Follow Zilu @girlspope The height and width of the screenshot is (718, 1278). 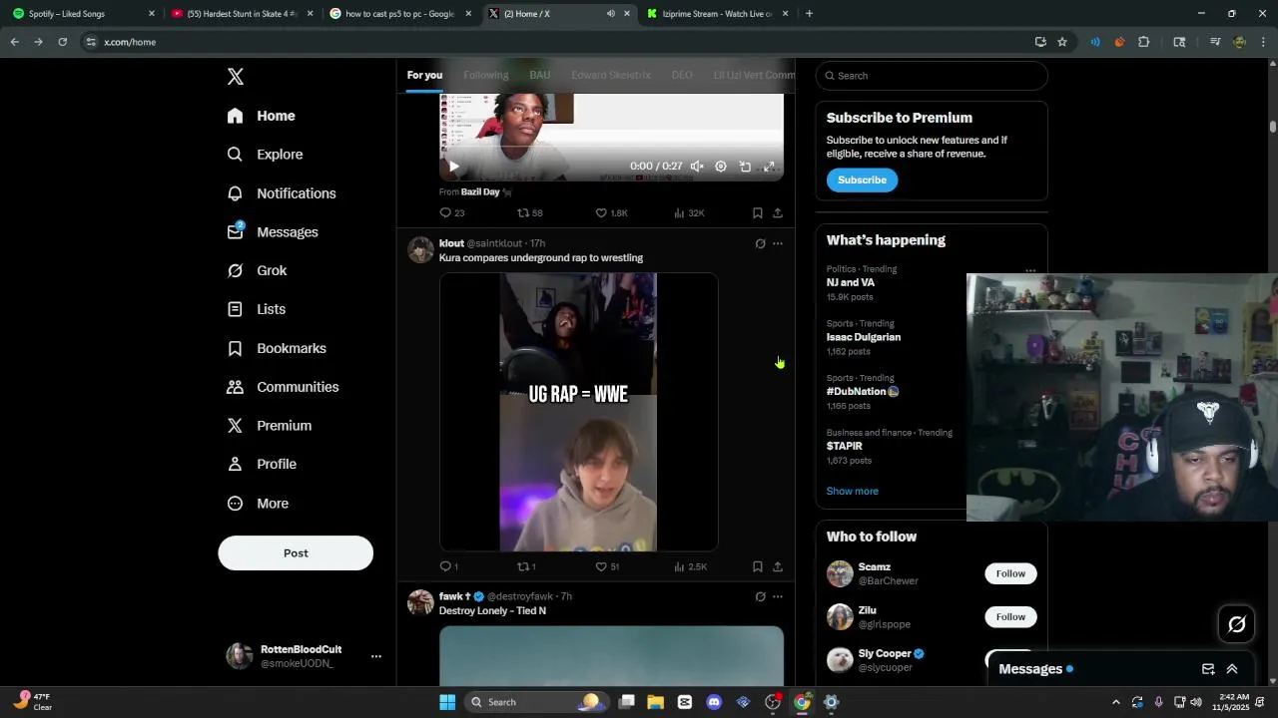point(1010,617)
